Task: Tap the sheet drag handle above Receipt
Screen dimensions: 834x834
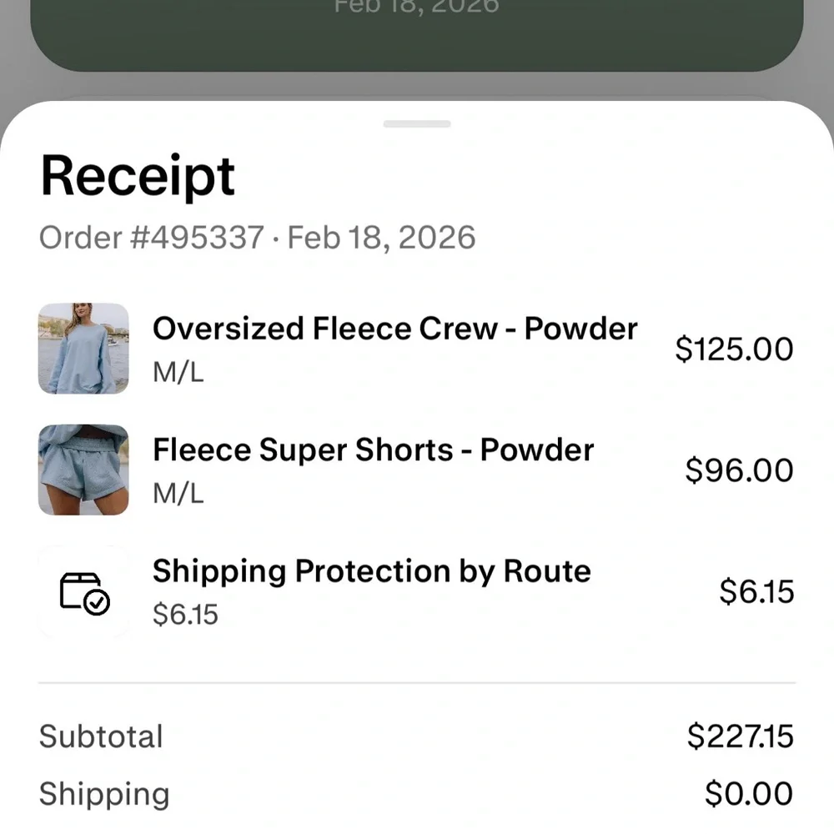Action: point(417,124)
